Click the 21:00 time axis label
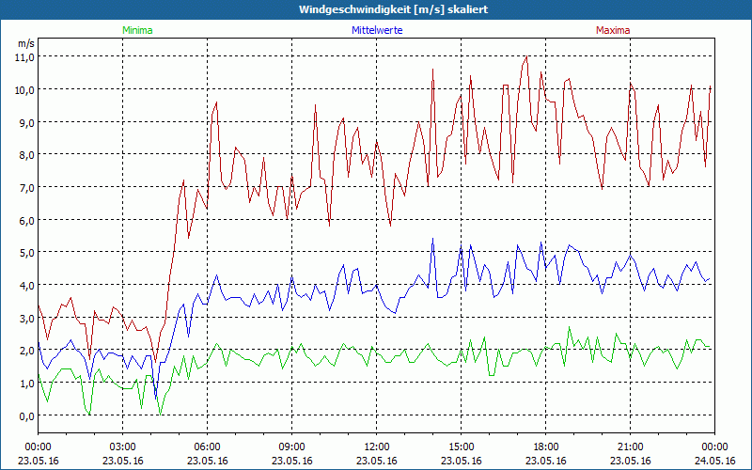This screenshot has height=470, width=752. [x=630, y=447]
